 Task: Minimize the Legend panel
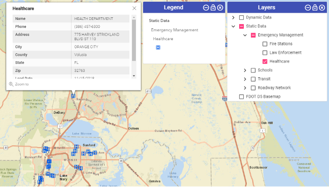click(206, 8)
